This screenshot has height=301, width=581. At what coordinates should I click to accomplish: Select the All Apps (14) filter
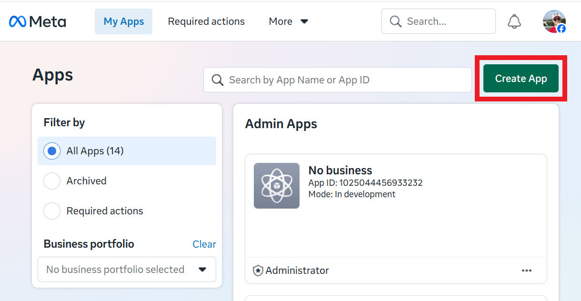tap(127, 151)
